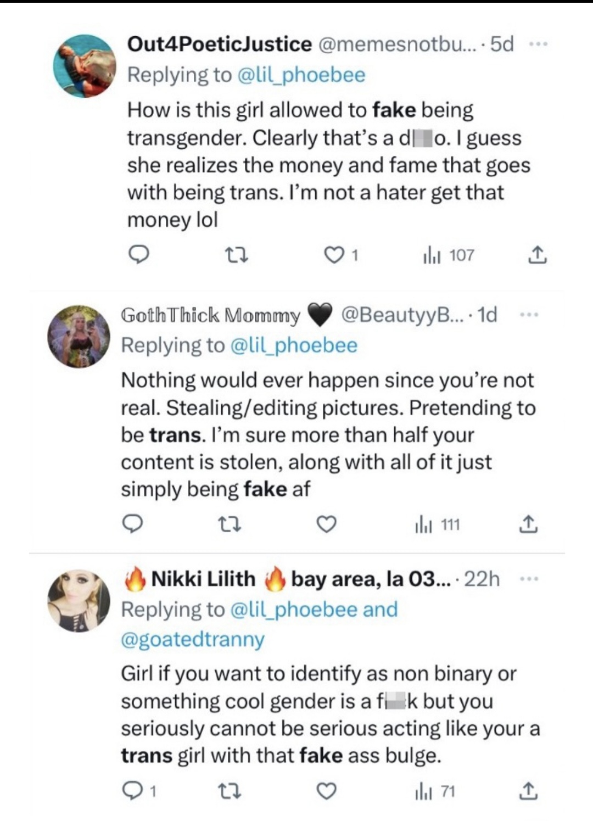Screen dimensions: 593x821
Task: View analytics showing 107 views
Action: coord(448,255)
